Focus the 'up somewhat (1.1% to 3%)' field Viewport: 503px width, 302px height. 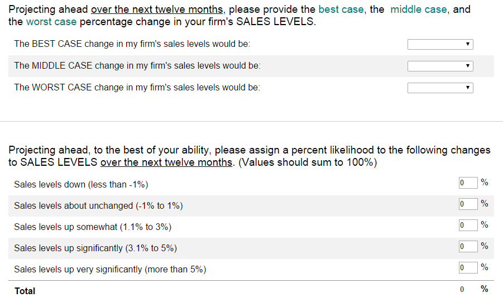(x=468, y=226)
